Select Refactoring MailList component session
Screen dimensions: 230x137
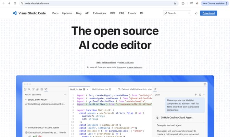45,104
